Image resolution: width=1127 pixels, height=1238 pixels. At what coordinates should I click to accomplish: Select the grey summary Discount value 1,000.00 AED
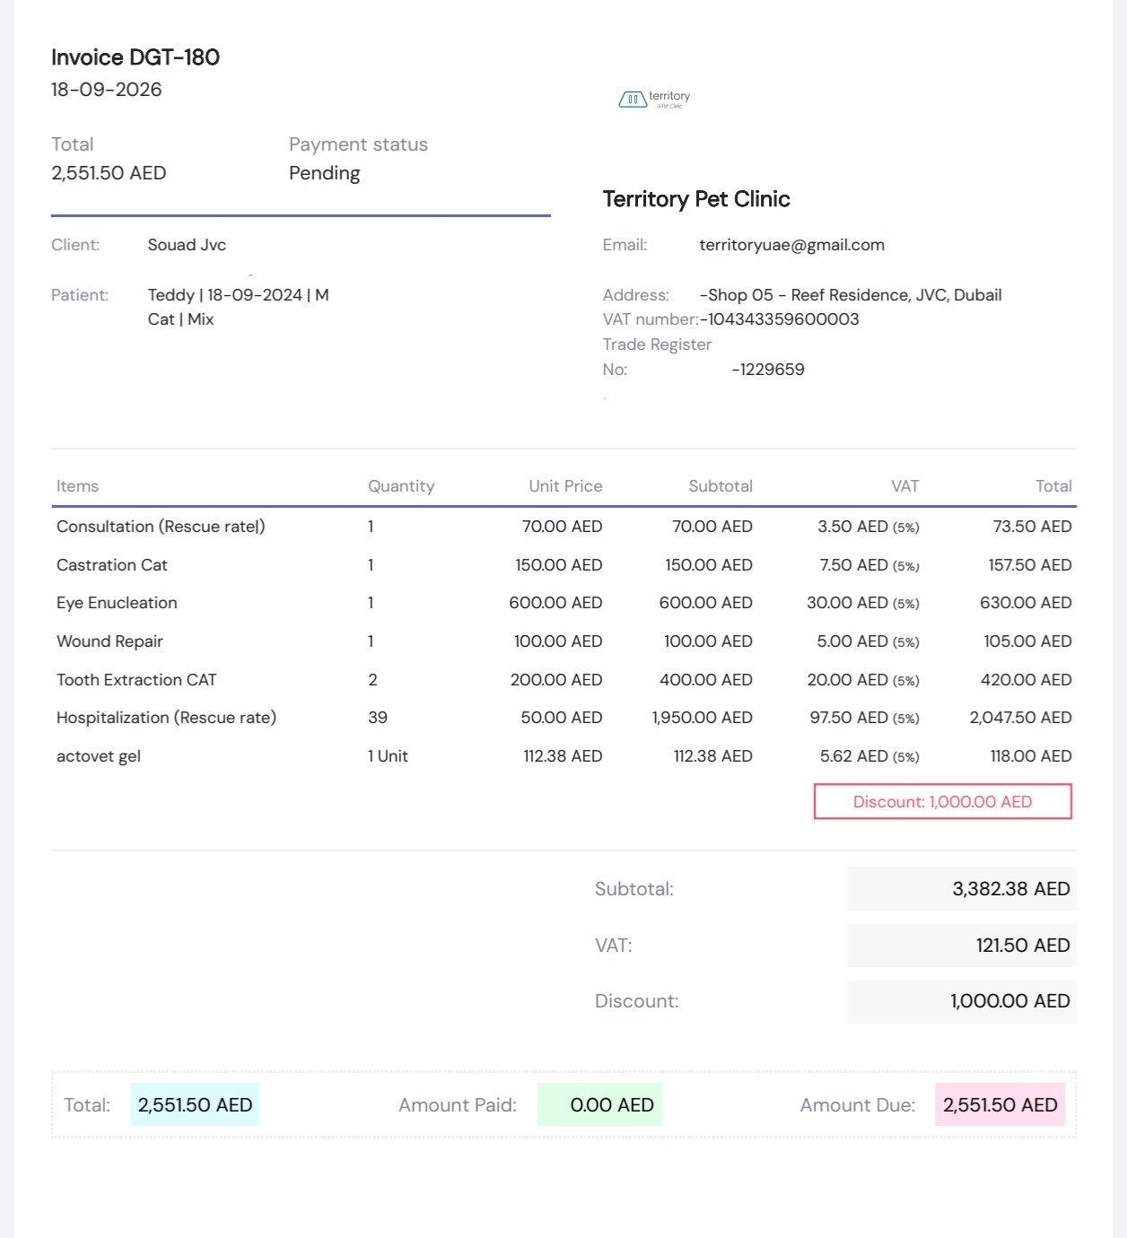1010,1001
